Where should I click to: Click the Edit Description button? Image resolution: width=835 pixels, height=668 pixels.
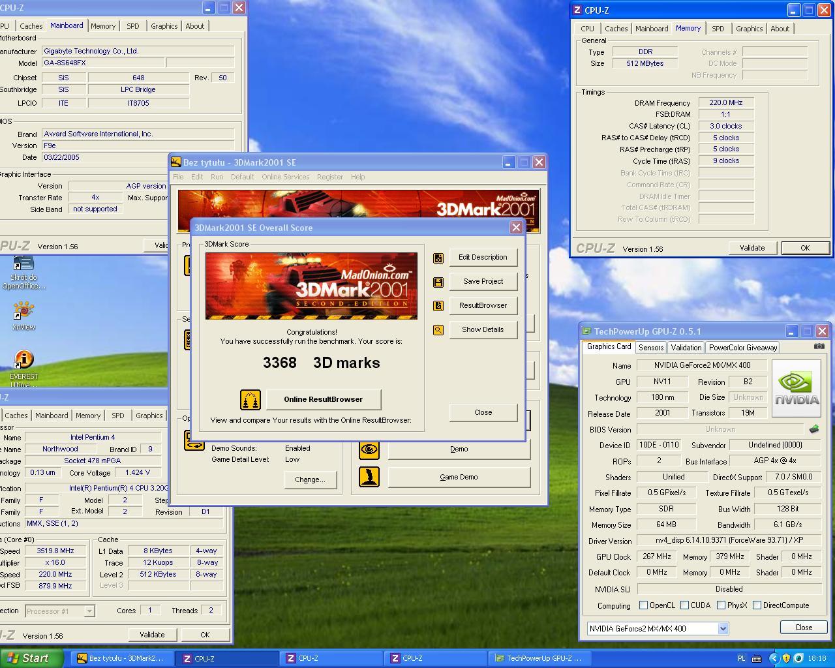[x=483, y=257]
